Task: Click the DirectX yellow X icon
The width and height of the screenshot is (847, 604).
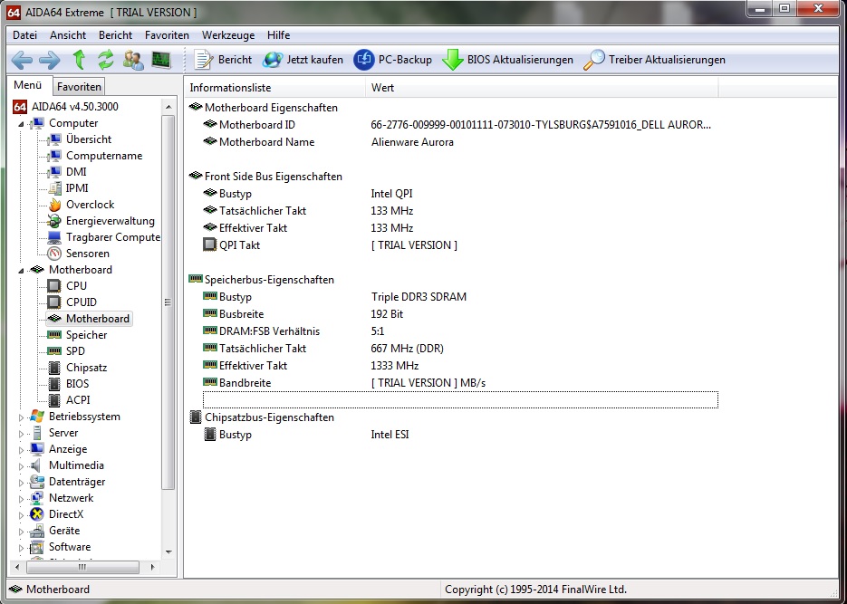Action: click(x=37, y=514)
